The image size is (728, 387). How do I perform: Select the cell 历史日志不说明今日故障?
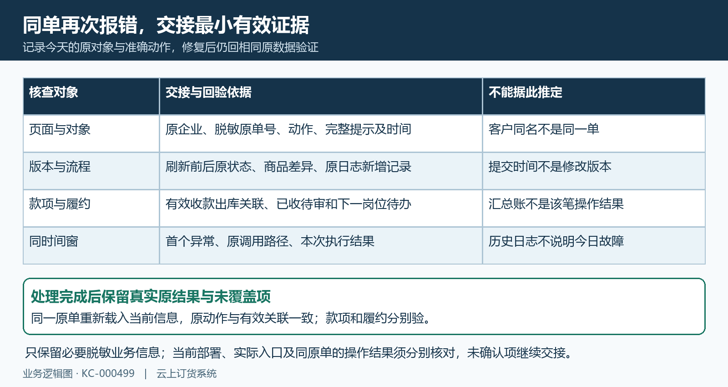point(594,246)
